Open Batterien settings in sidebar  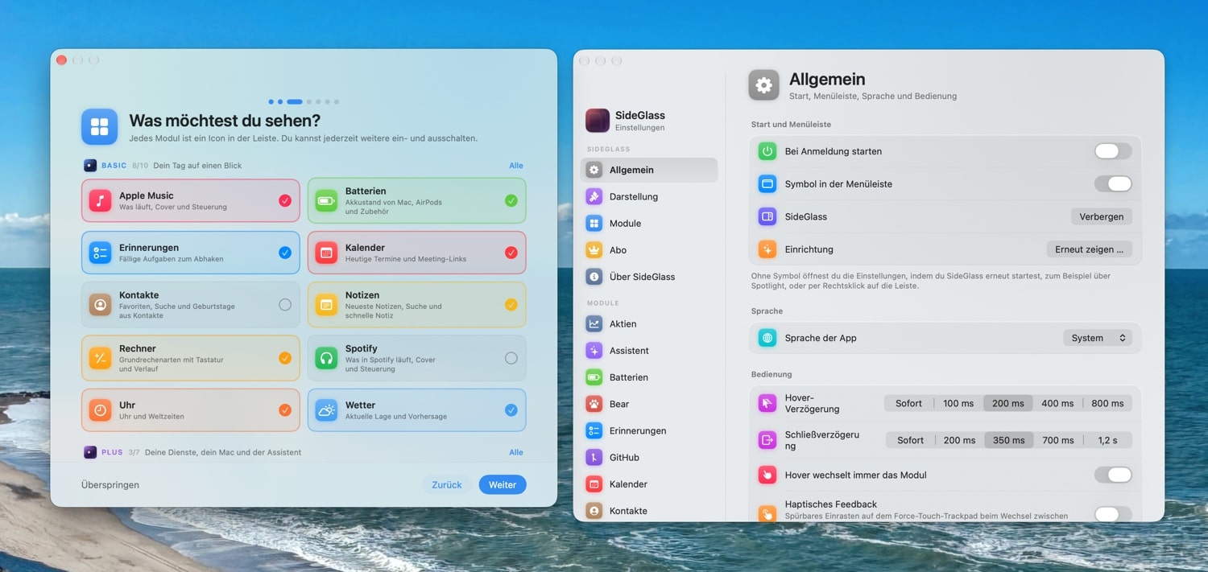point(649,377)
